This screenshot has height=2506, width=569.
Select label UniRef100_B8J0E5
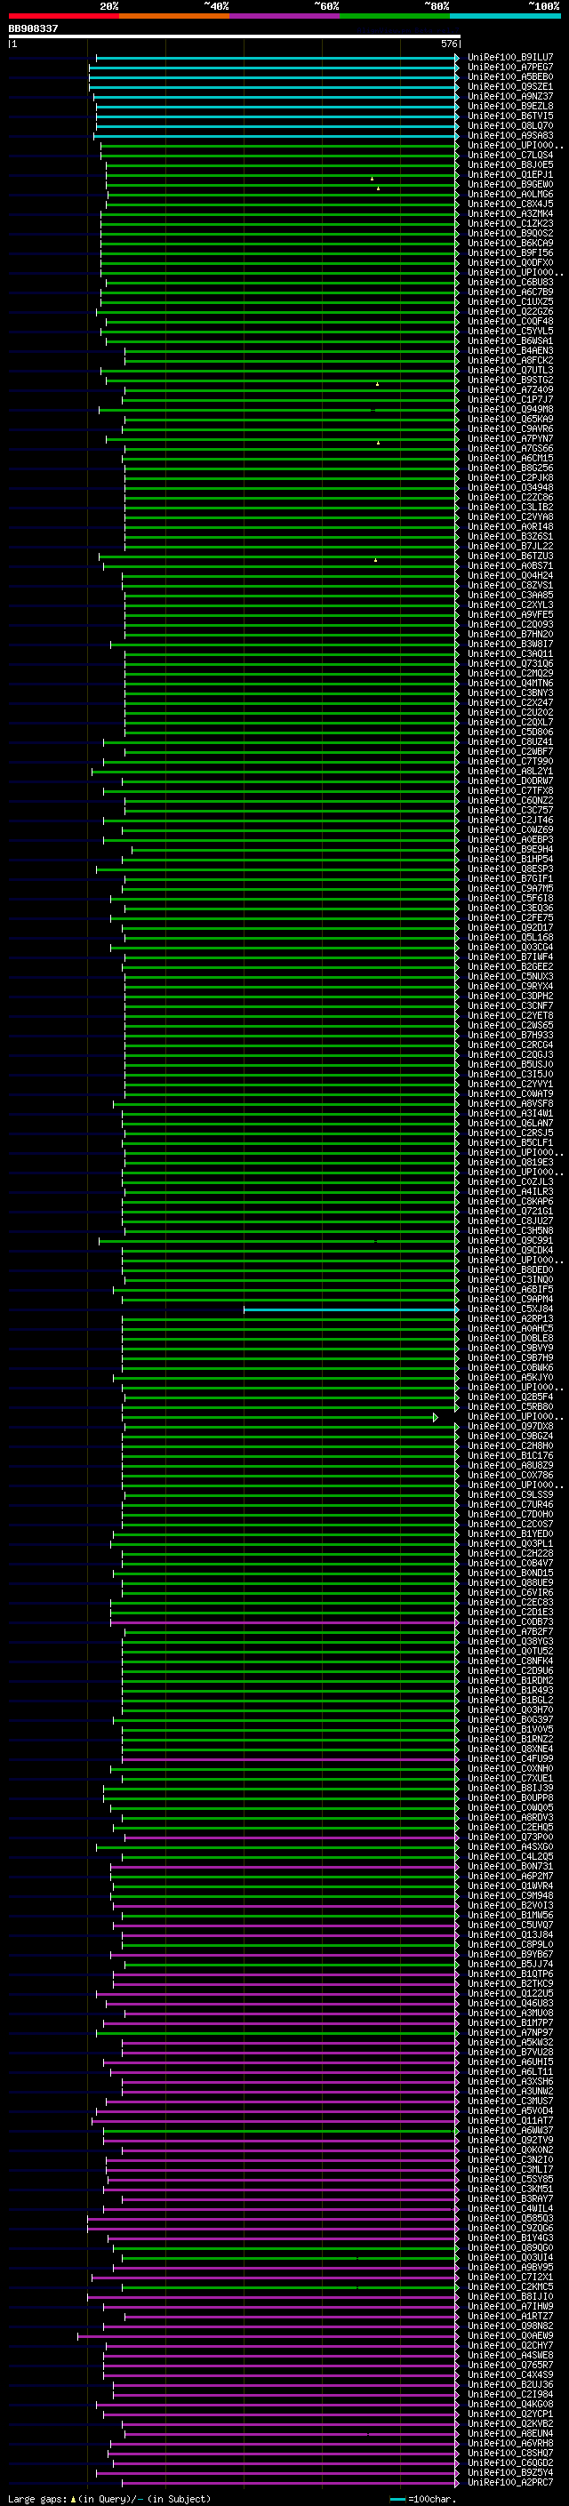[510, 165]
